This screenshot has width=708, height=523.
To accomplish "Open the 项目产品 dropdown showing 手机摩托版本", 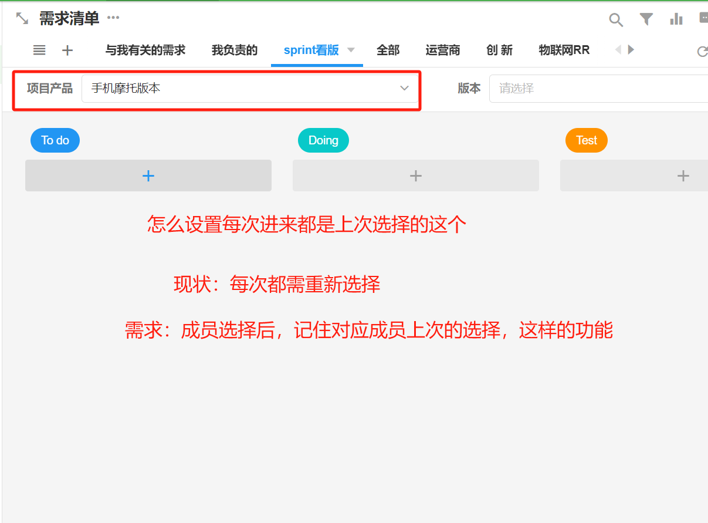I will [x=250, y=89].
